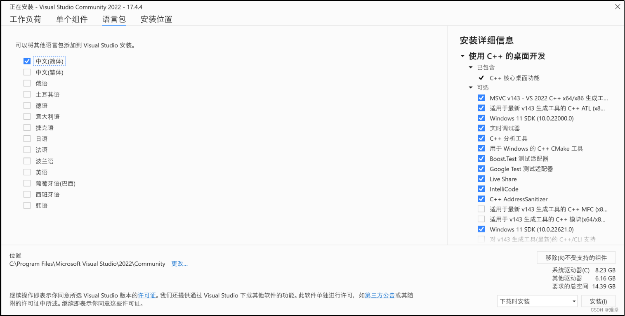Screen dimensions: 625x316
Task: Go to the 安装位置 tab
Action: [x=156, y=19]
